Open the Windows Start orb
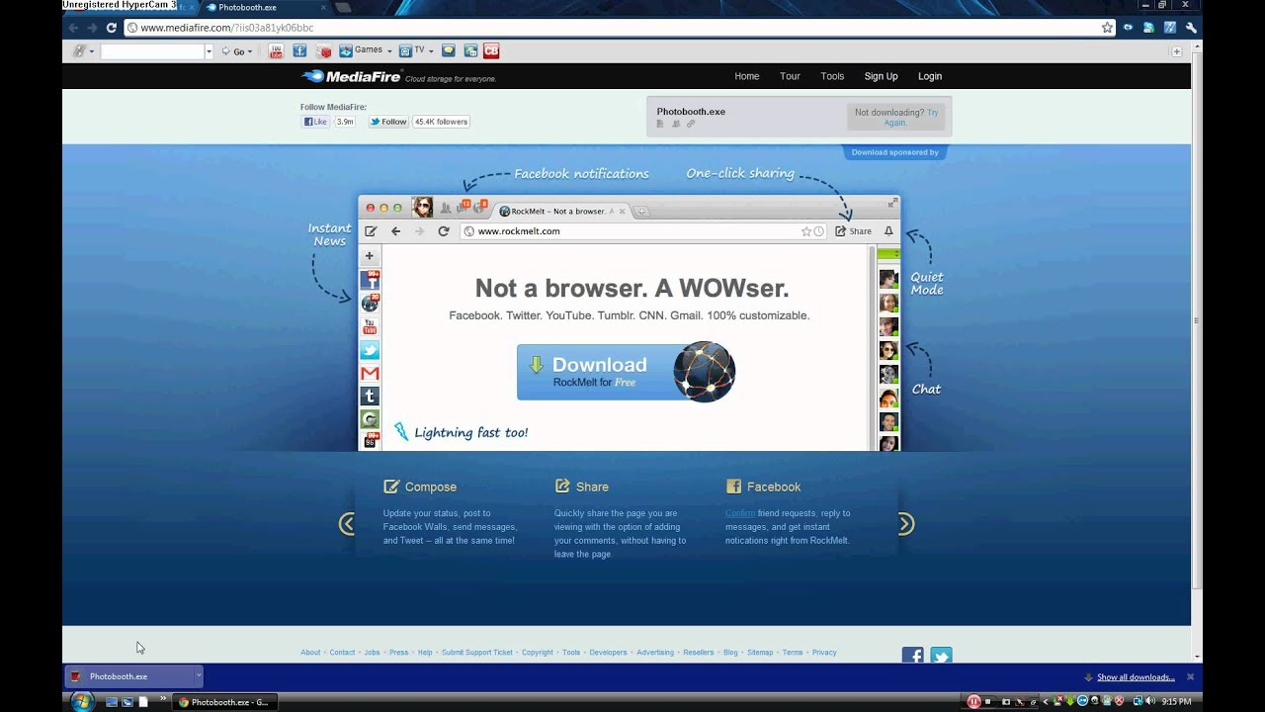Screen dimensions: 1265x712 tap(82, 701)
